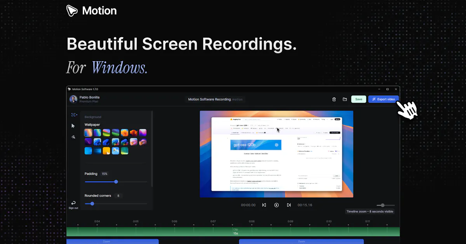
Task: Minimize the Motion Software window
Action: (x=379, y=89)
